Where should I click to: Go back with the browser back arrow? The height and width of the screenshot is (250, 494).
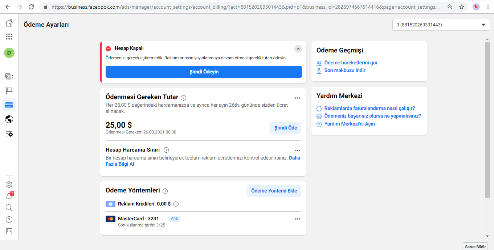click(x=8, y=7)
